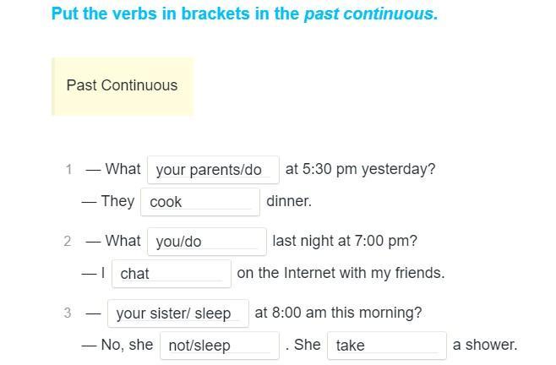This screenshot has width=556, height=365.
Task: Click the "— No, she" text
Action: click(x=117, y=345)
